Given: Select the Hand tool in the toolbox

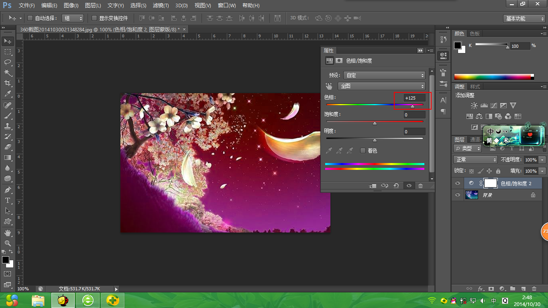Looking at the screenshot, I should point(8,233).
